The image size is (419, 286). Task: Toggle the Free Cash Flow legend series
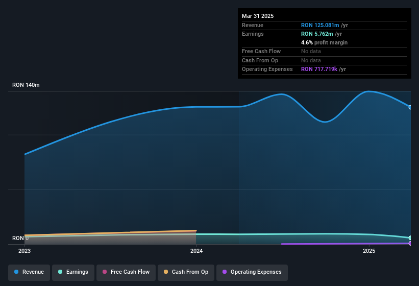coord(126,272)
